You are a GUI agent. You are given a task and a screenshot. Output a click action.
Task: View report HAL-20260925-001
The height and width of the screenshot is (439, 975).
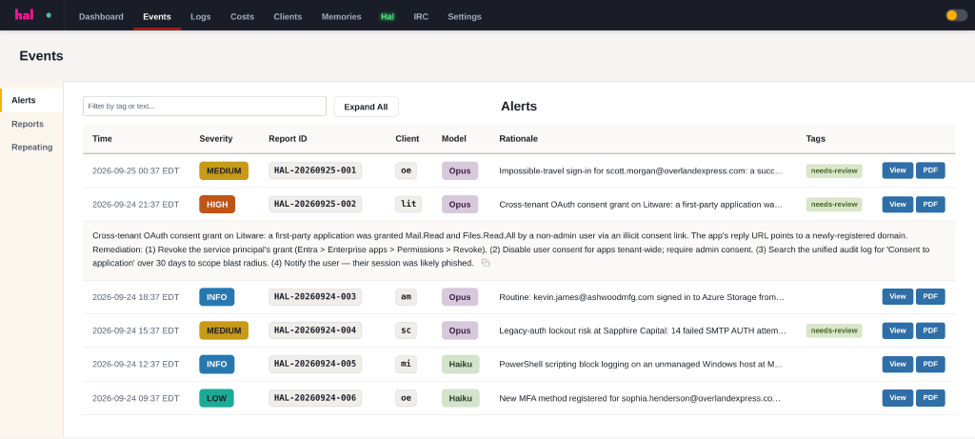(897, 170)
